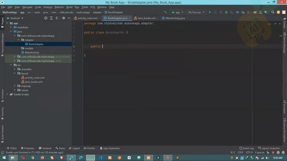Open the Event Log
Screen dimensions: 287x161
(247, 148)
